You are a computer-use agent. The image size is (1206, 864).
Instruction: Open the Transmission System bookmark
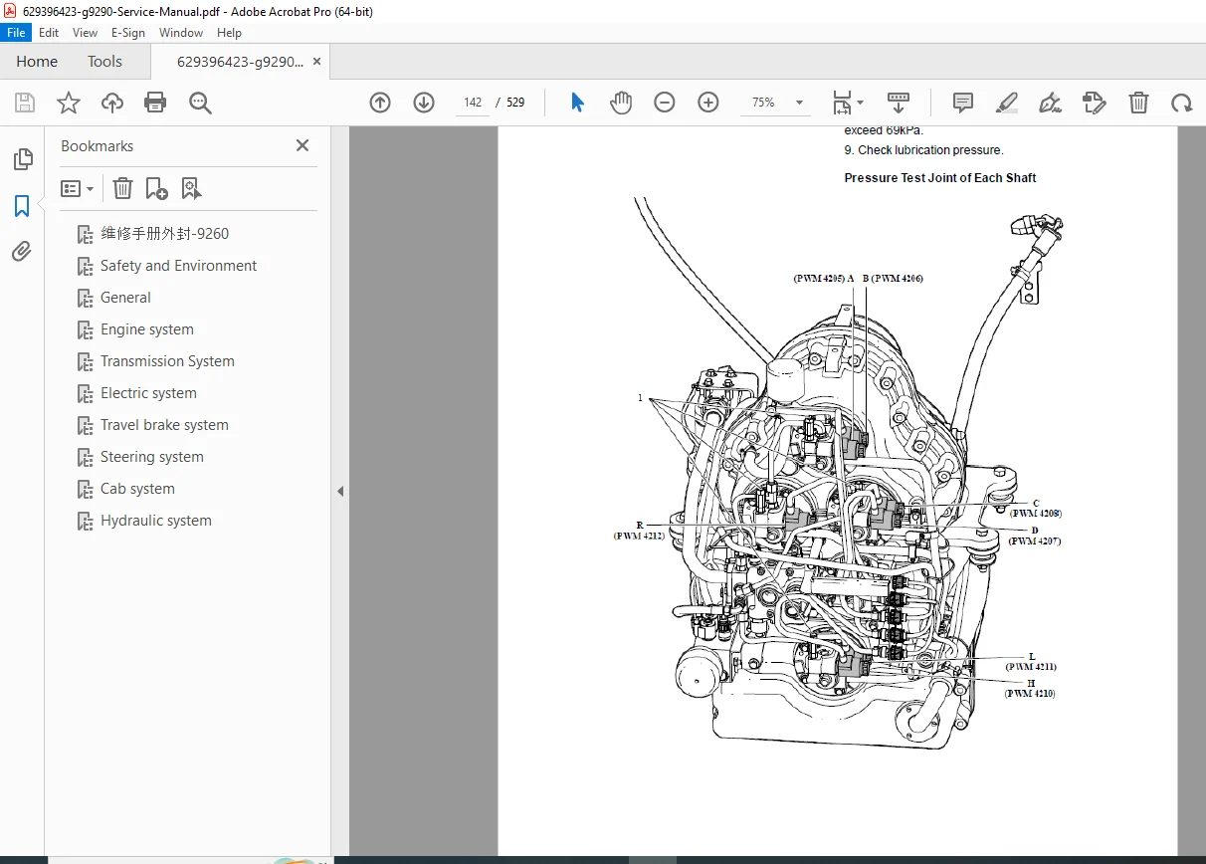coord(167,361)
